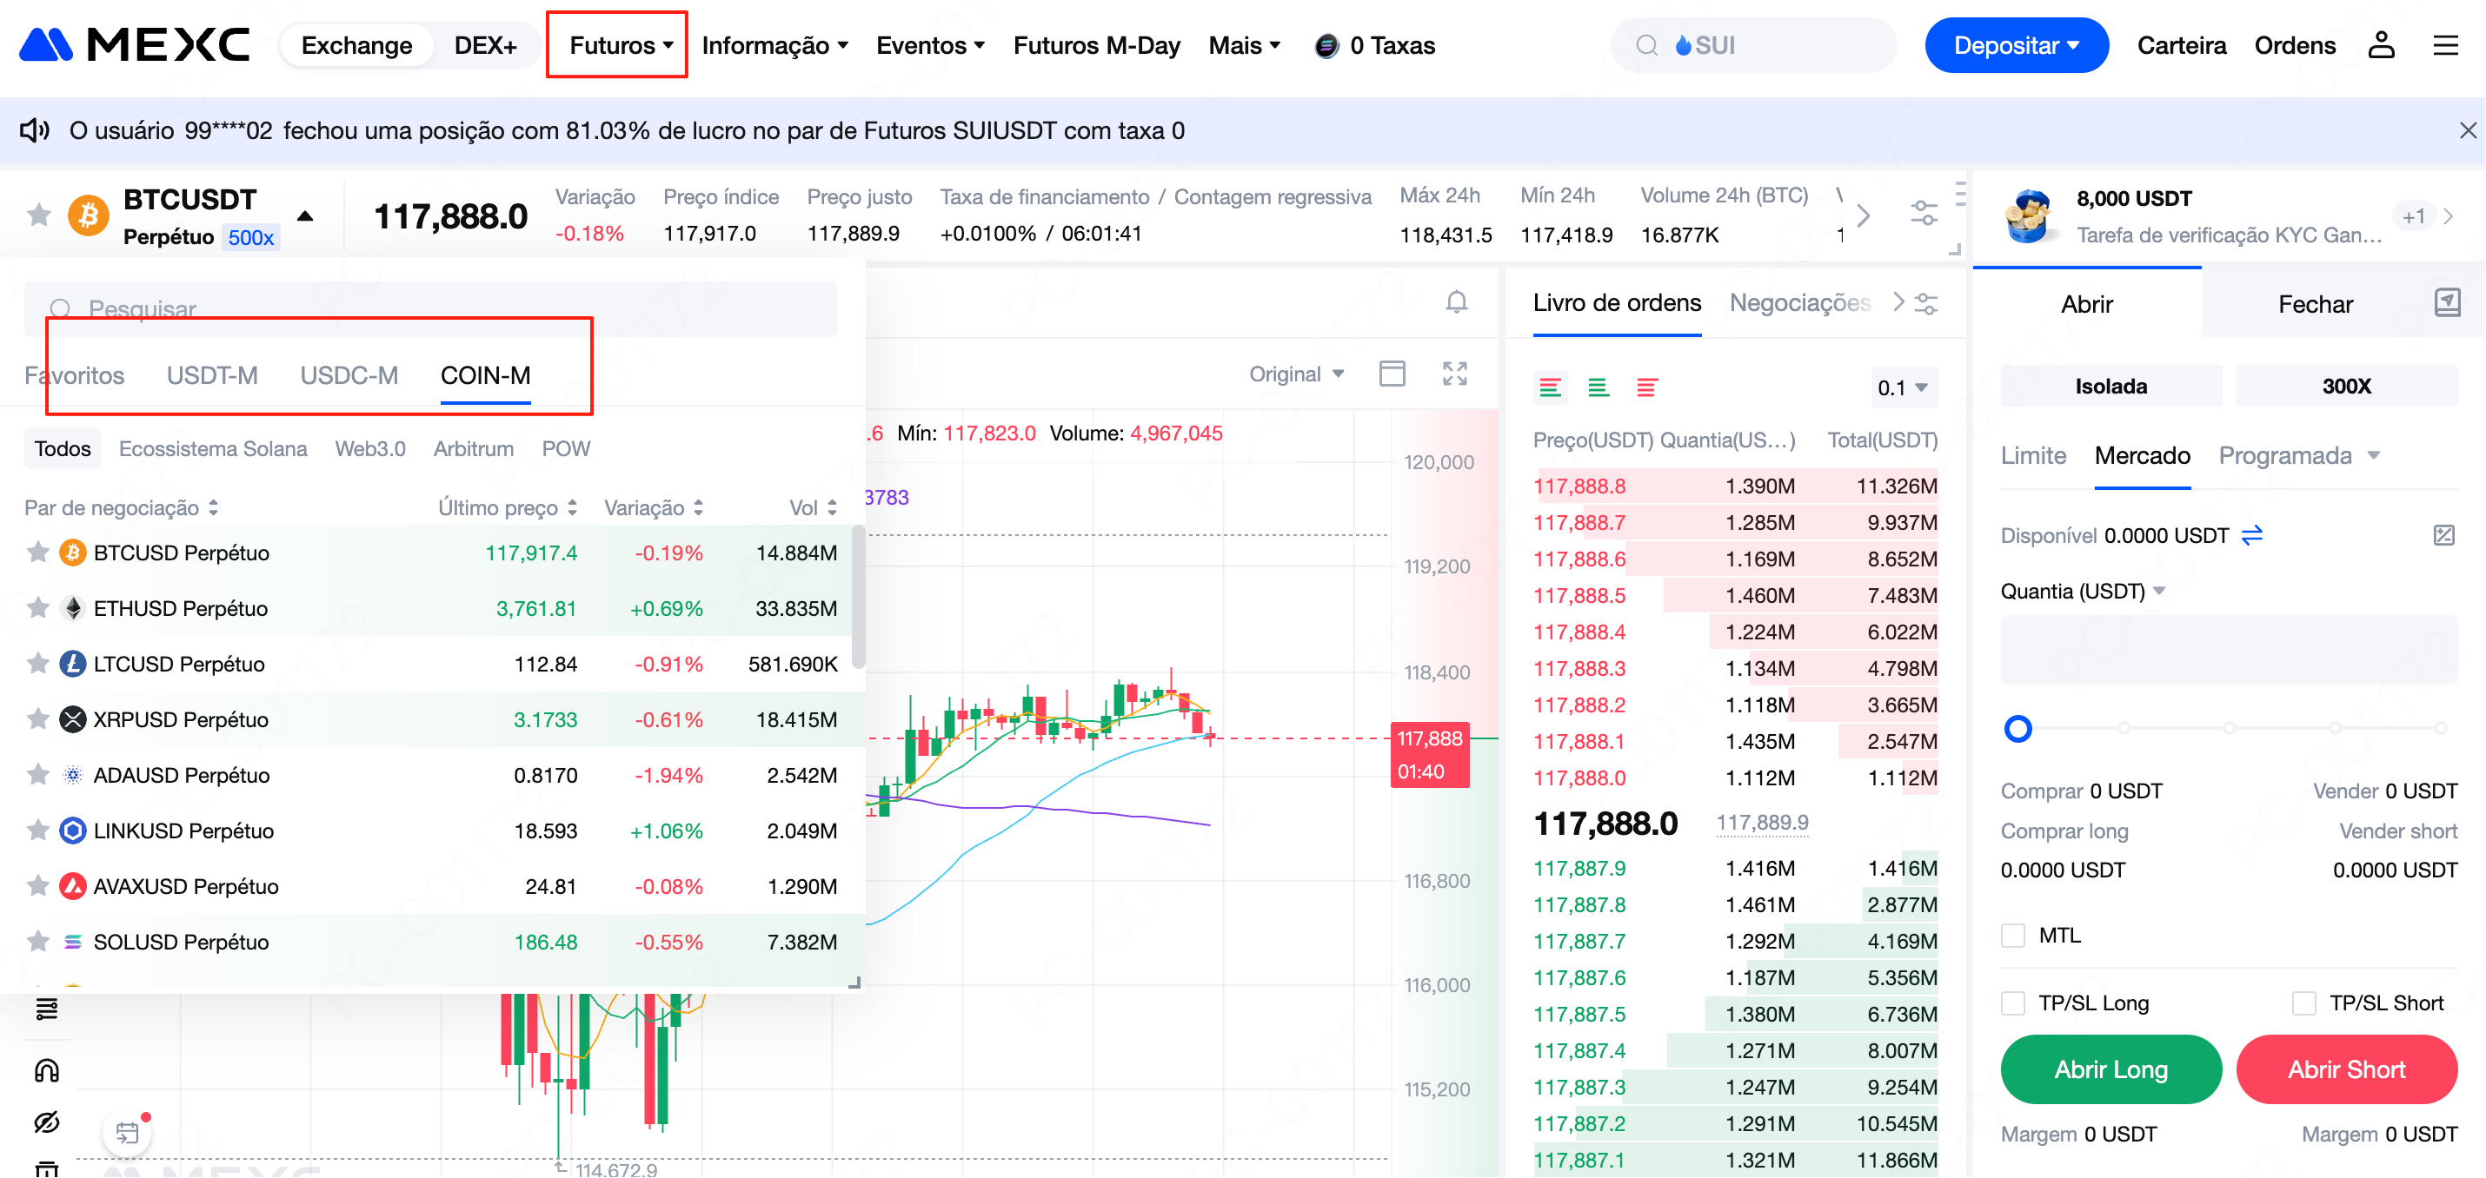The image size is (2486, 1178).
Task: Switch to the Fechar tab
Action: [2315, 305]
